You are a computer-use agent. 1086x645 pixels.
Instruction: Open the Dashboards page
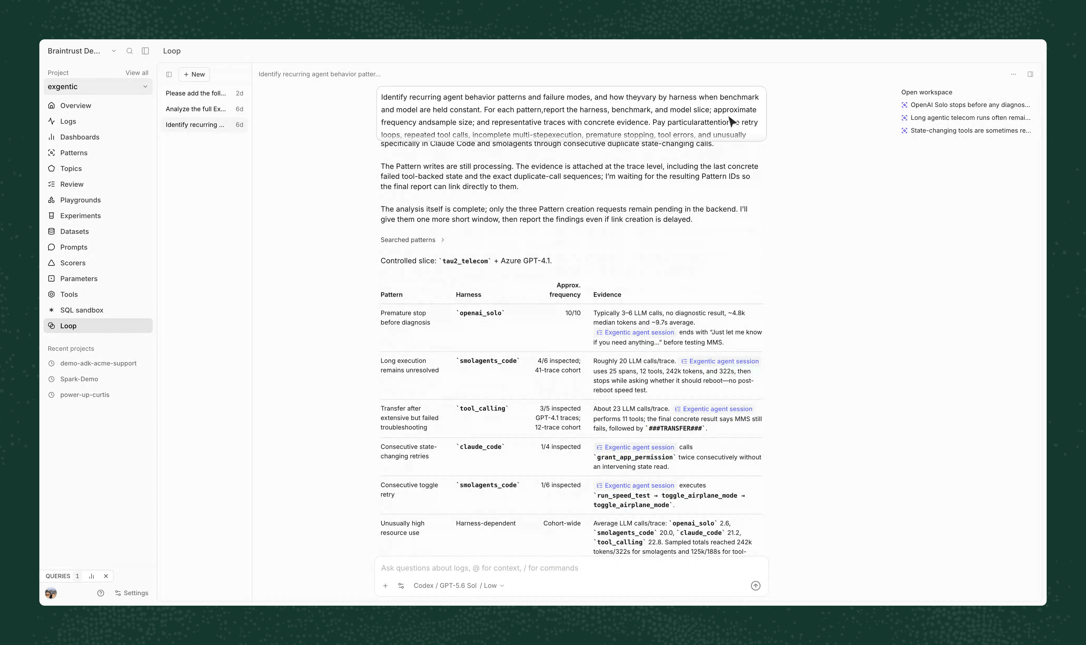click(98, 137)
